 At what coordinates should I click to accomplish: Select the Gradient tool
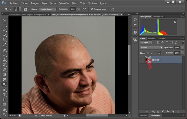[4, 74]
